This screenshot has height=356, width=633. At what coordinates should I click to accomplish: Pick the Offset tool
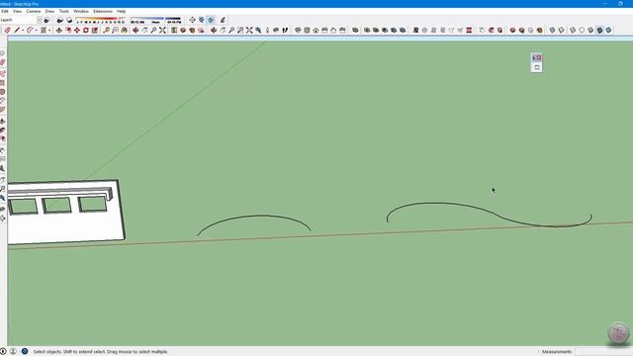(68, 31)
